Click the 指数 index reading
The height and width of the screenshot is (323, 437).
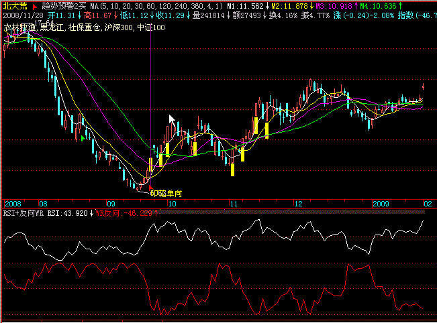coord(418,15)
